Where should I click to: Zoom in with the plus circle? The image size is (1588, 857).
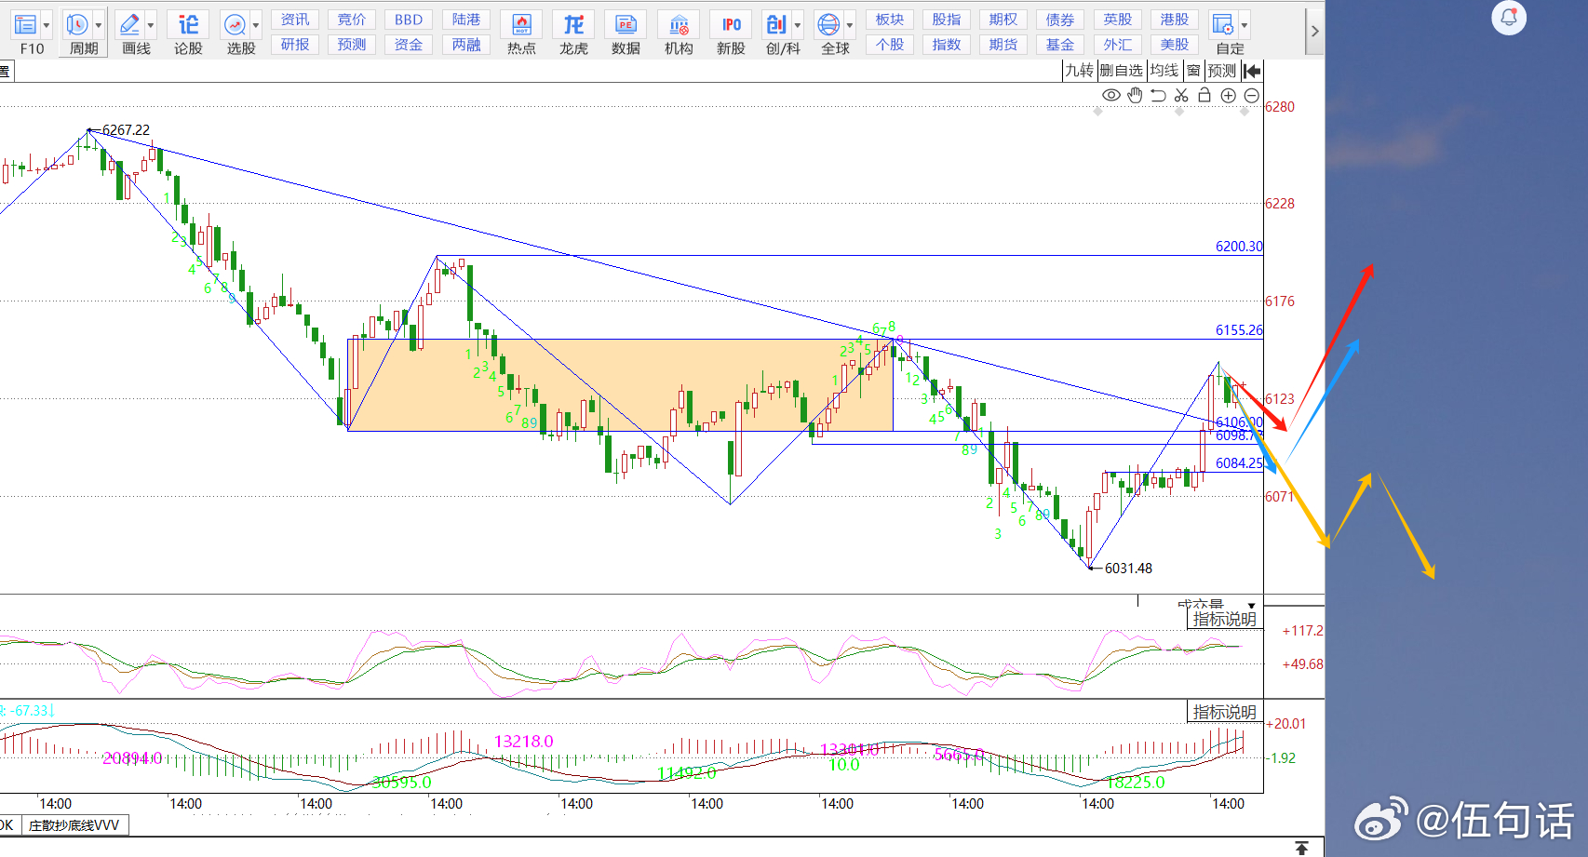tap(1229, 95)
